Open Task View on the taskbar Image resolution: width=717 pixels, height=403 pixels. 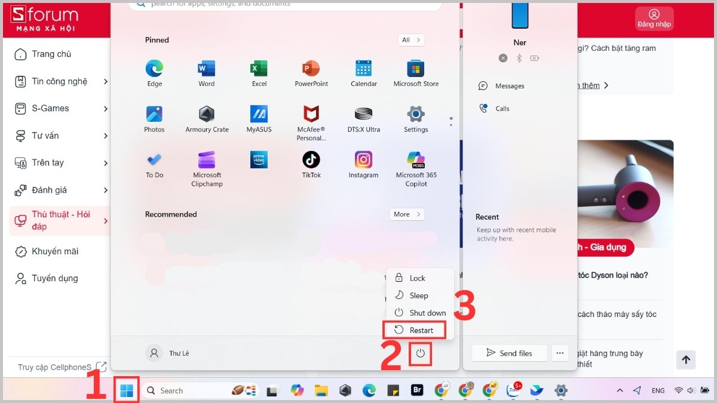(x=272, y=391)
